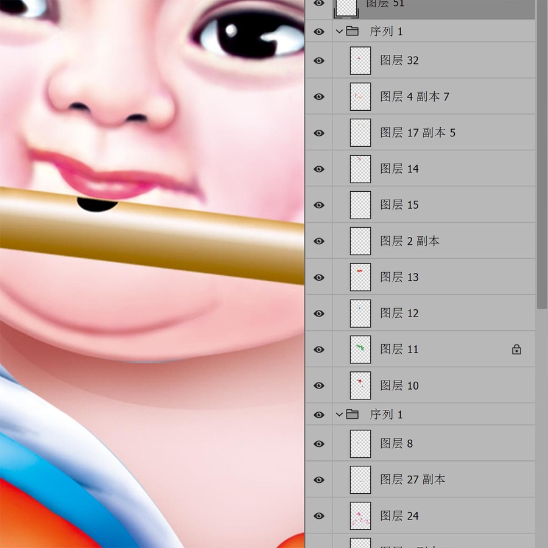Image resolution: width=548 pixels, height=548 pixels.
Task: Click the 图层 12 layer thumbnail
Action: 360,313
